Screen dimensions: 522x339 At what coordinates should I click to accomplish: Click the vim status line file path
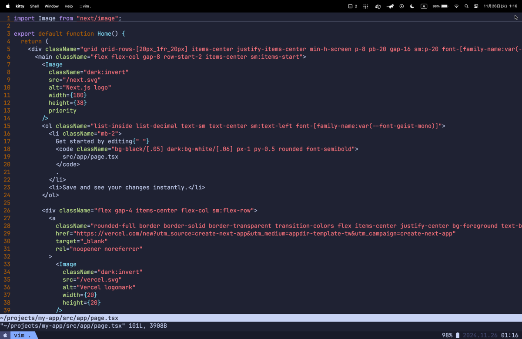(59, 318)
